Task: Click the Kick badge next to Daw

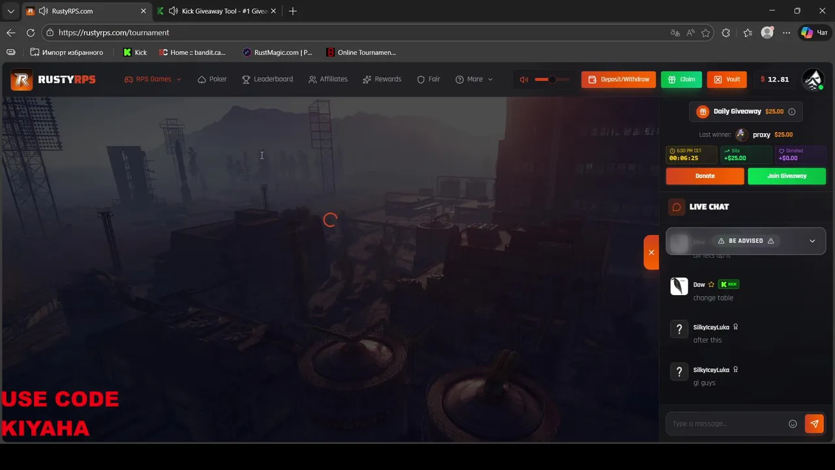Action: point(729,285)
